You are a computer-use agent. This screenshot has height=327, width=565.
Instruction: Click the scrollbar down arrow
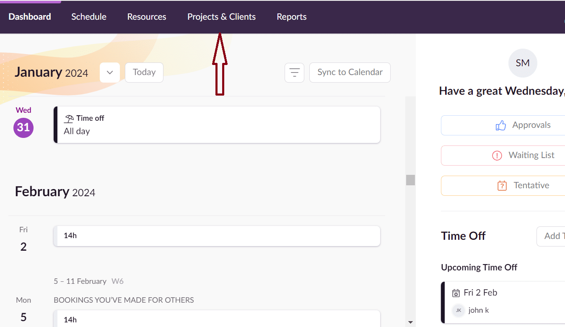click(x=410, y=322)
